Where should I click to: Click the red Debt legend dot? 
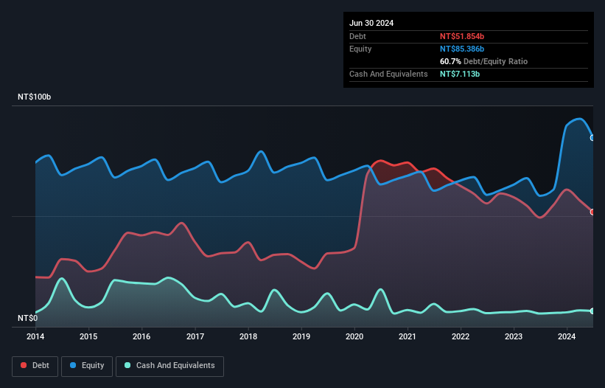coord(24,365)
